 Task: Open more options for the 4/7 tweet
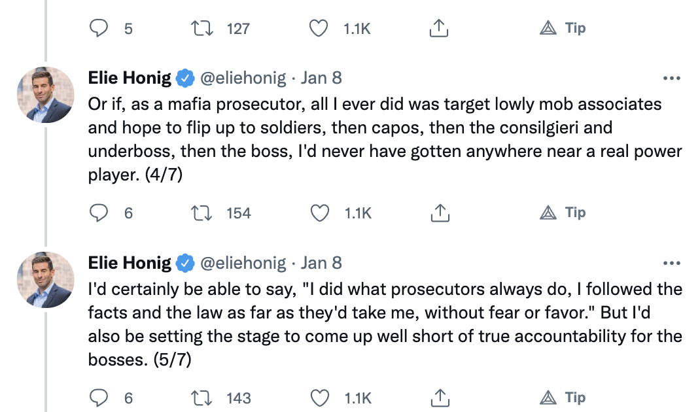(x=672, y=78)
